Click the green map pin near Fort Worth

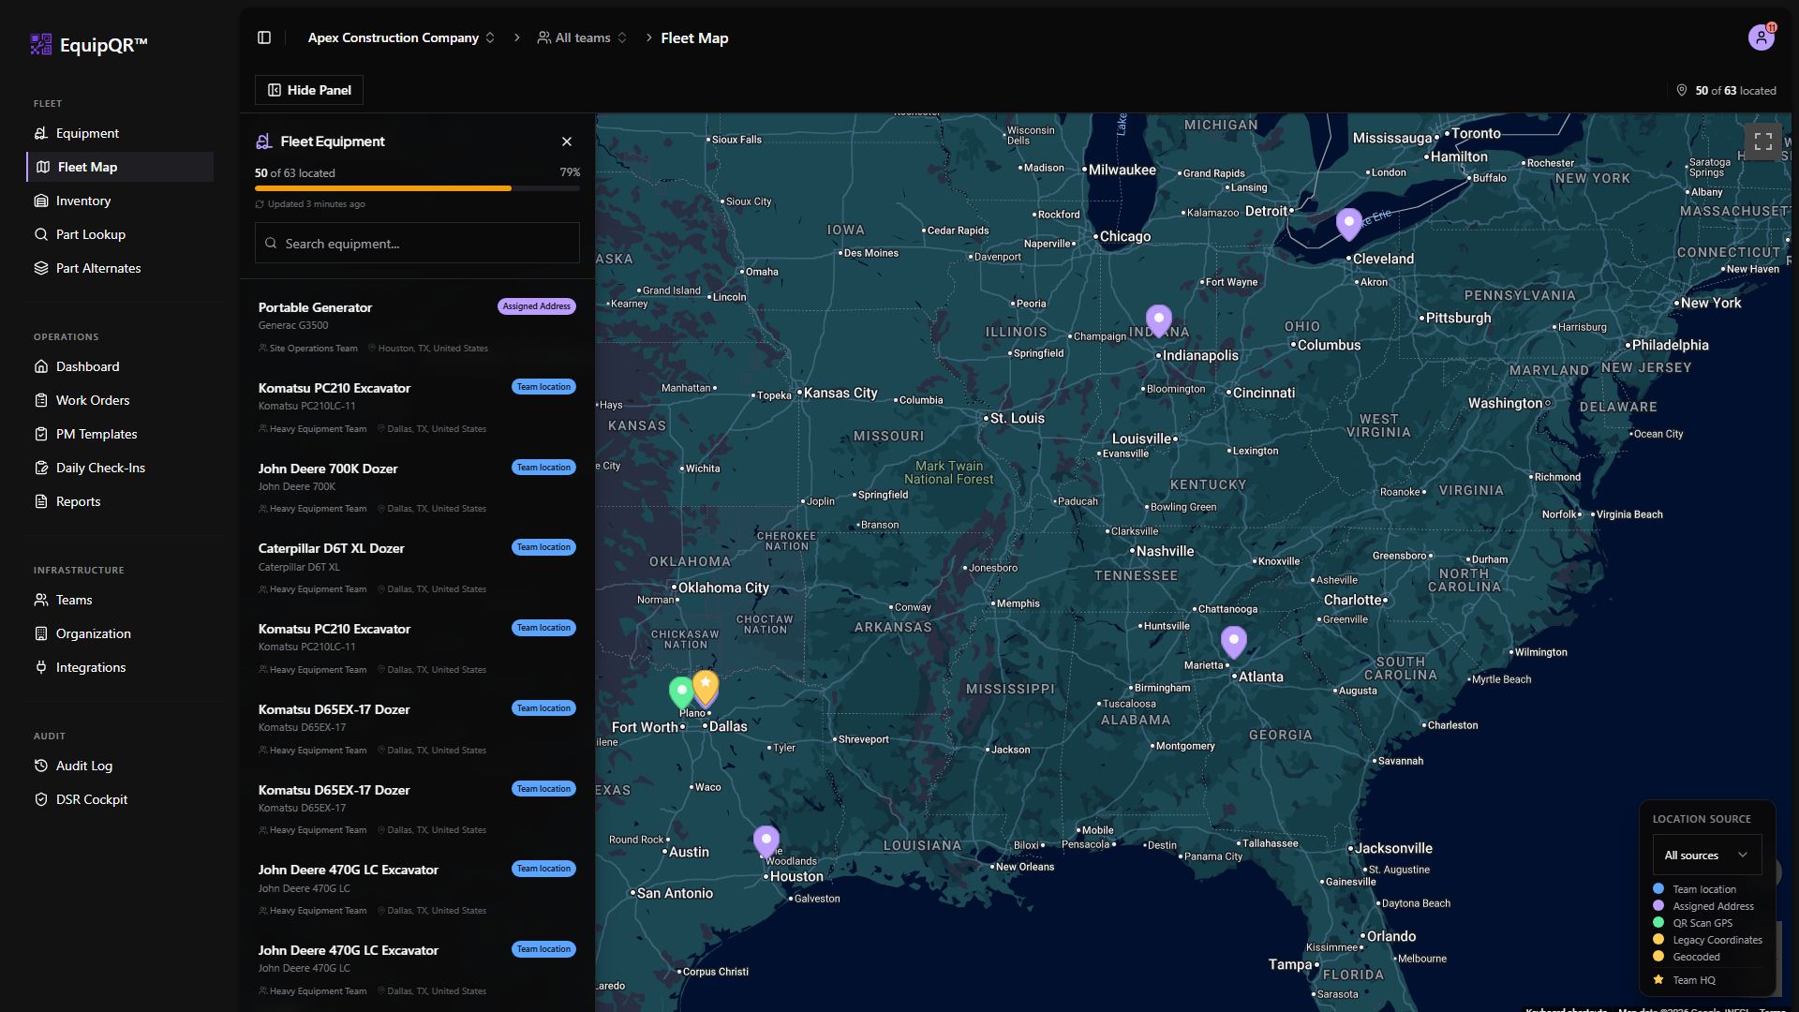[682, 692]
